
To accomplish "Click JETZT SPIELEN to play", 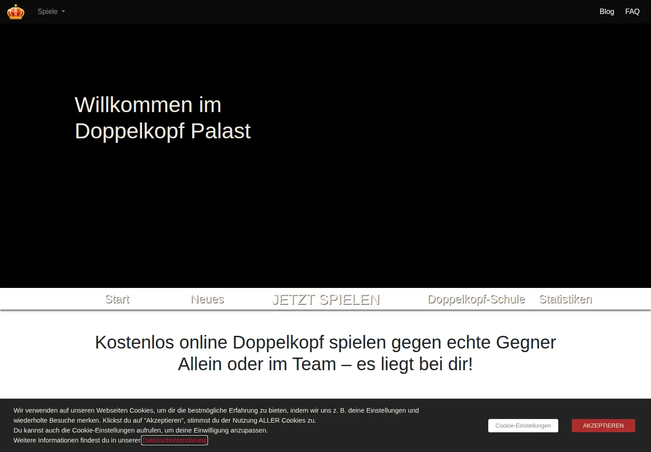I will pyautogui.click(x=325, y=300).
